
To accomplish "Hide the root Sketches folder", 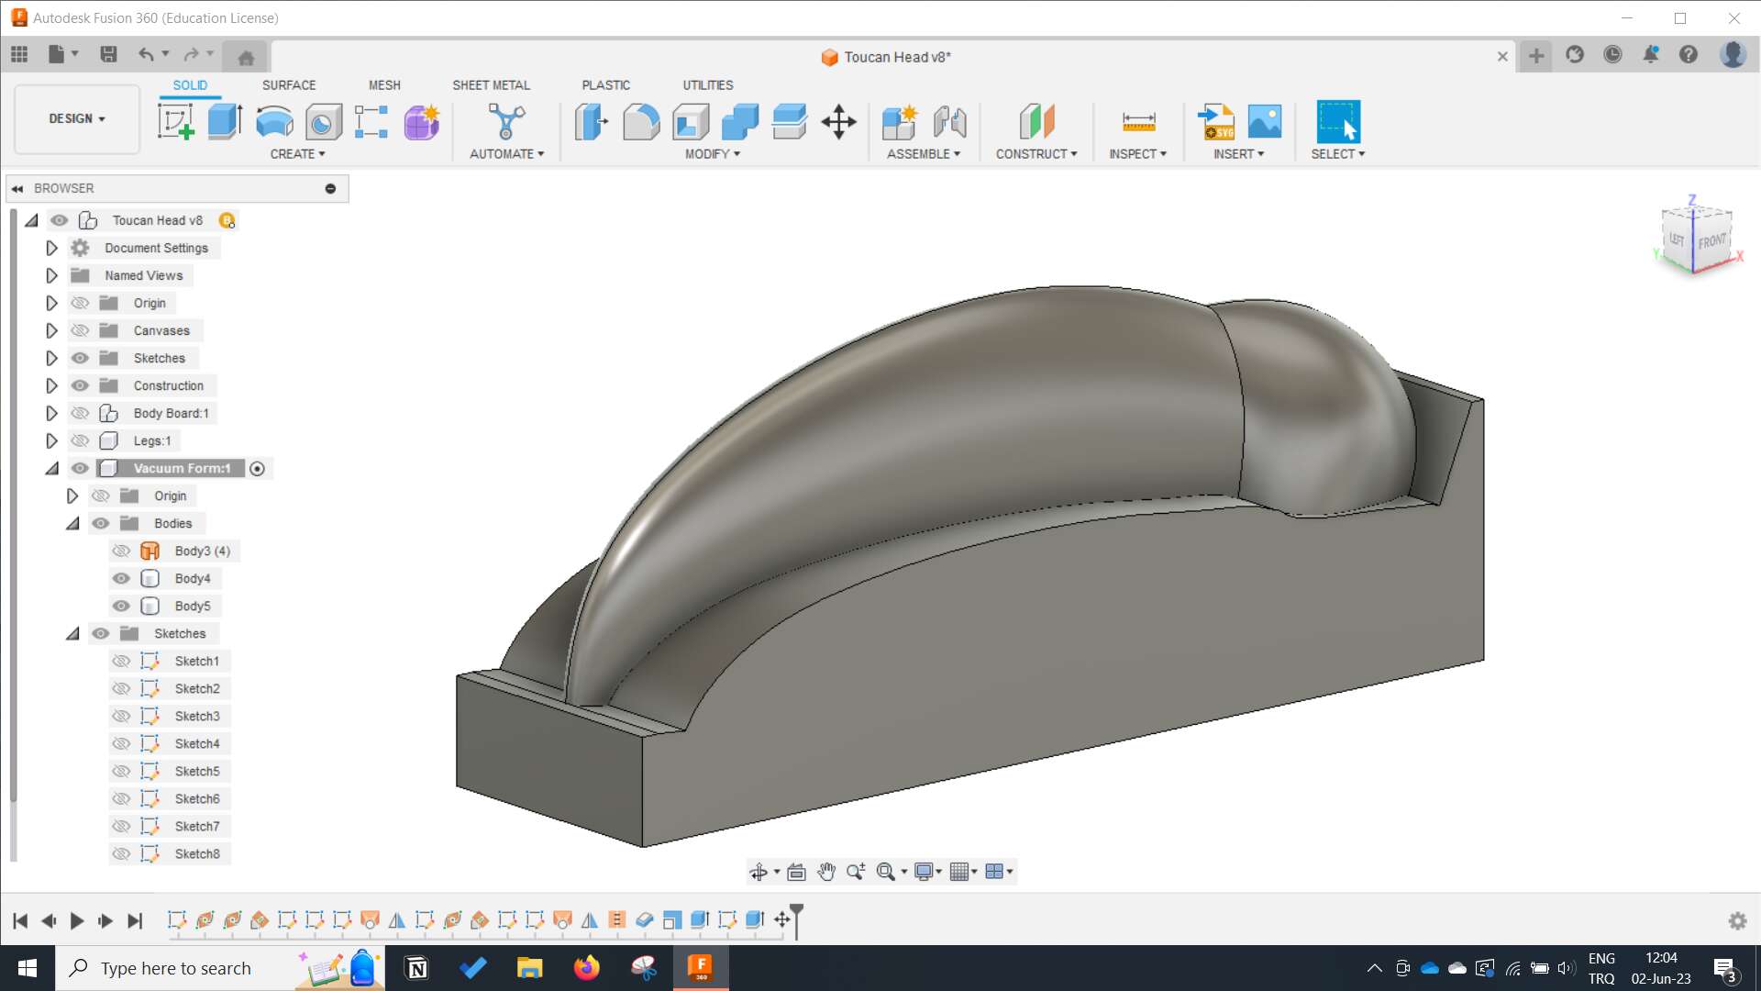I will click(80, 358).
